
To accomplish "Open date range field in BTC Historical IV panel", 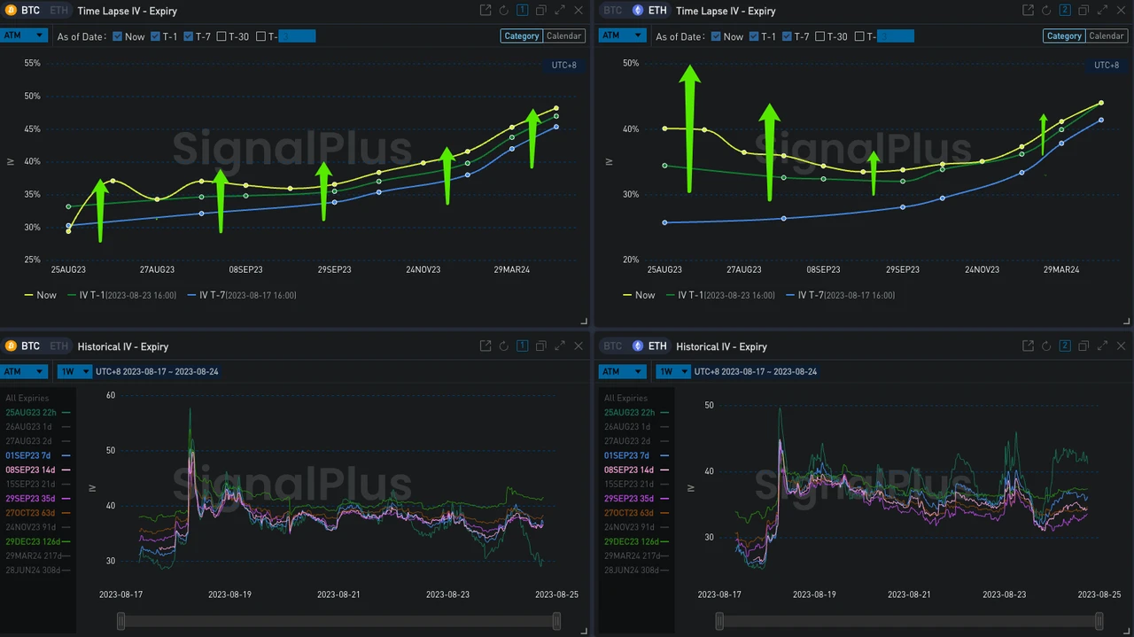I will point(157,371).
